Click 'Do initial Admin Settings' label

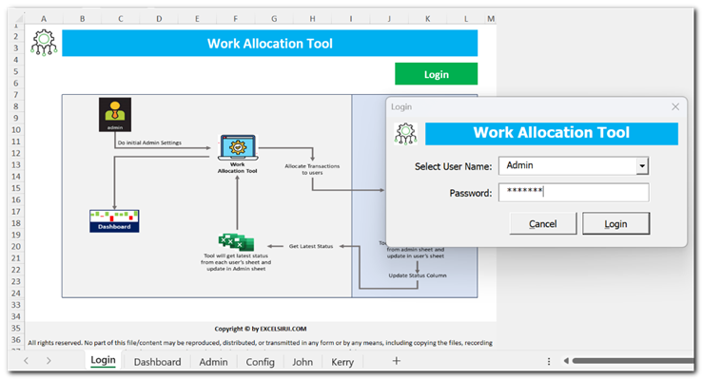pos(149,142)
